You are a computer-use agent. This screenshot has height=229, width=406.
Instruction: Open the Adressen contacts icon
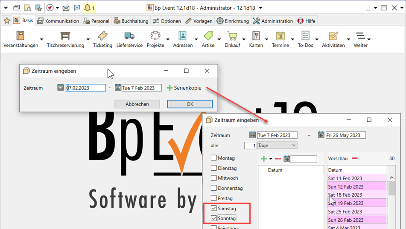(x=182, y=36)
